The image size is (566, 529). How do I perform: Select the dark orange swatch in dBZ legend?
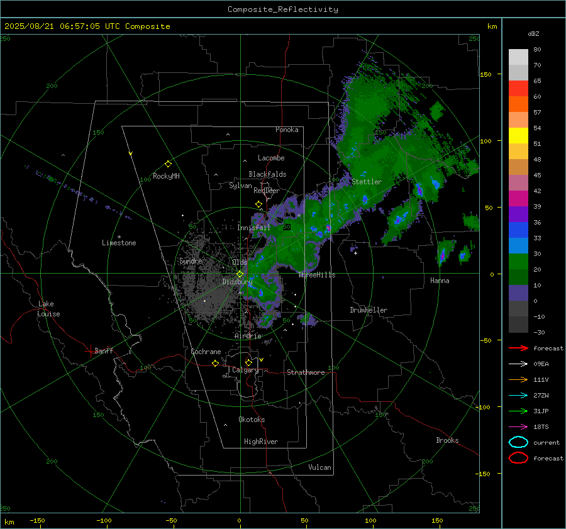(x=518, y=104)
